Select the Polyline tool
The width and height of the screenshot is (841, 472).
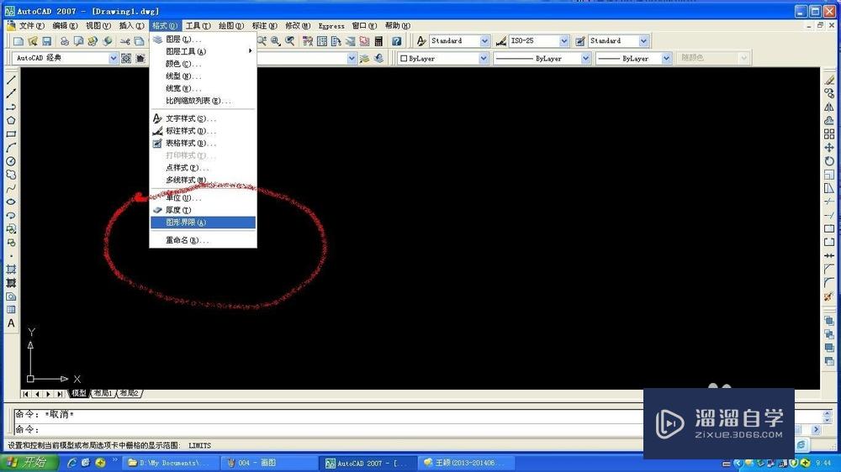(x=11, y=108)
